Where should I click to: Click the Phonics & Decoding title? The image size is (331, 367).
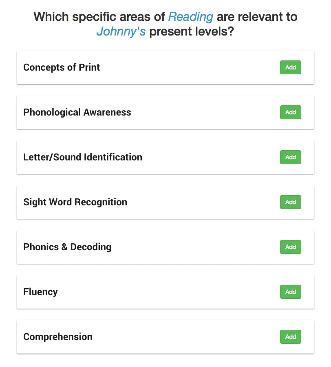tap(67, 247)
